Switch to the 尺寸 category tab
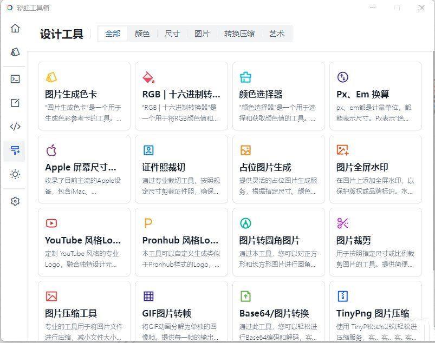This screenshot has width=435, height=343. [x=172, y=33]
